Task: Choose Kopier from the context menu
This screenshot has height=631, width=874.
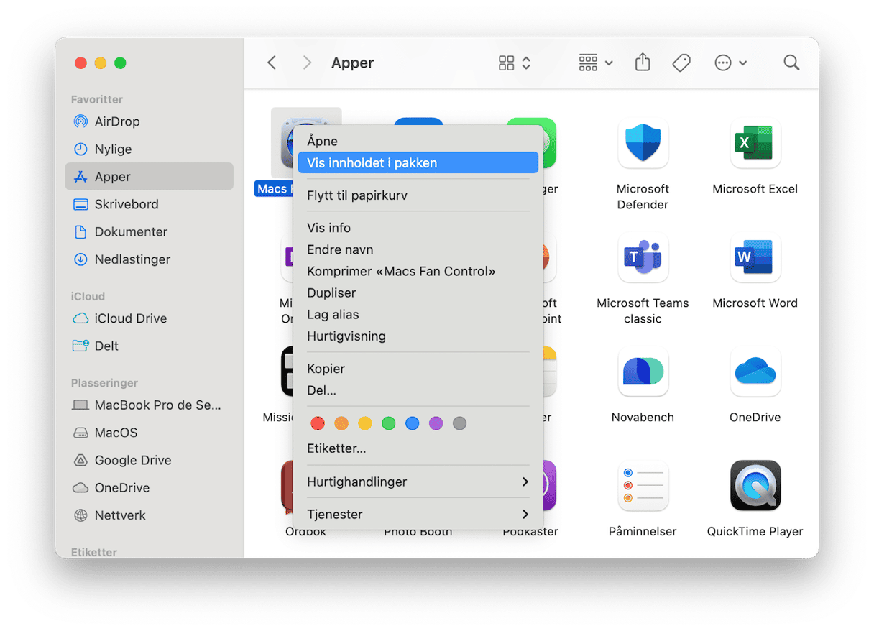Action: click(418, 368)
